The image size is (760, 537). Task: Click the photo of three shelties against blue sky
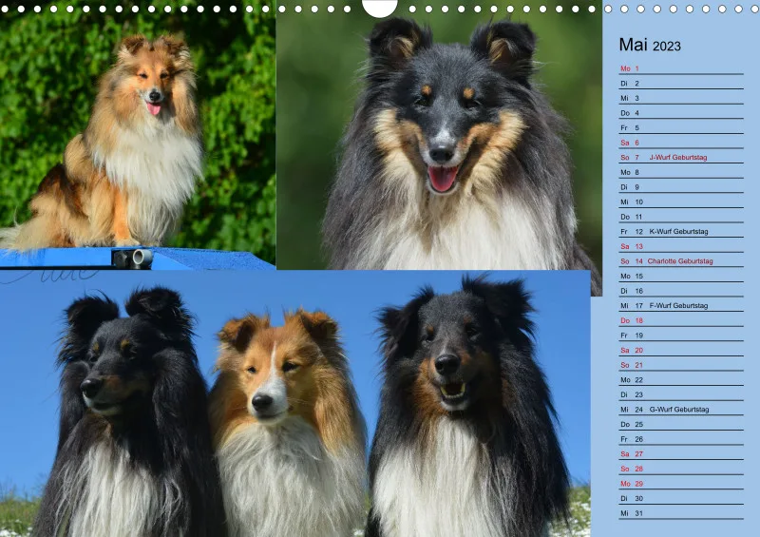click(295, 404)
